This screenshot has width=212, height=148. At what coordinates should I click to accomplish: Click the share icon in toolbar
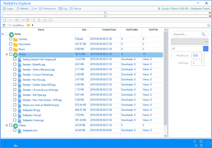(x=23, y=20)
